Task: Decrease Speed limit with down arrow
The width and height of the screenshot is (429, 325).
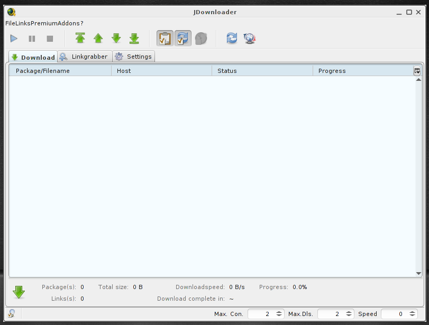Action: (x=412, y=315)
